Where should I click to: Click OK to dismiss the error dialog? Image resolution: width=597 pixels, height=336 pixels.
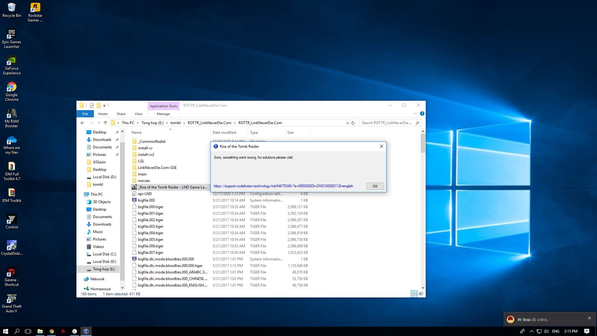click(x=375, y=186)
